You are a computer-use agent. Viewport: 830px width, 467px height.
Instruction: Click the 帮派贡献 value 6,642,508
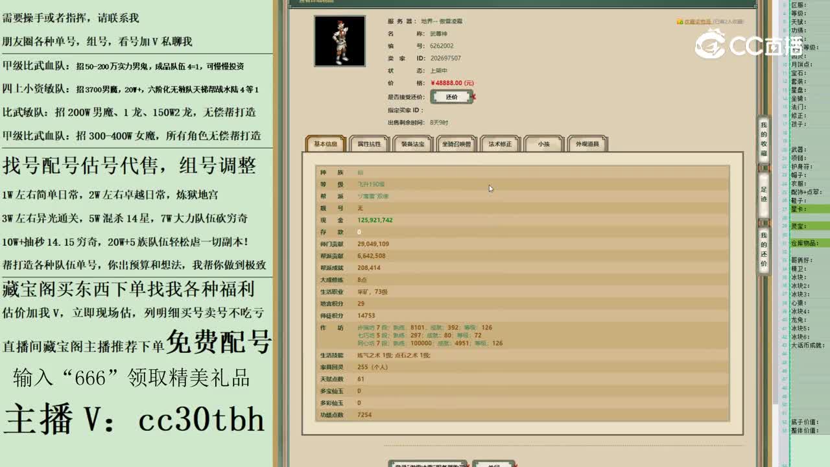[371, 256]
